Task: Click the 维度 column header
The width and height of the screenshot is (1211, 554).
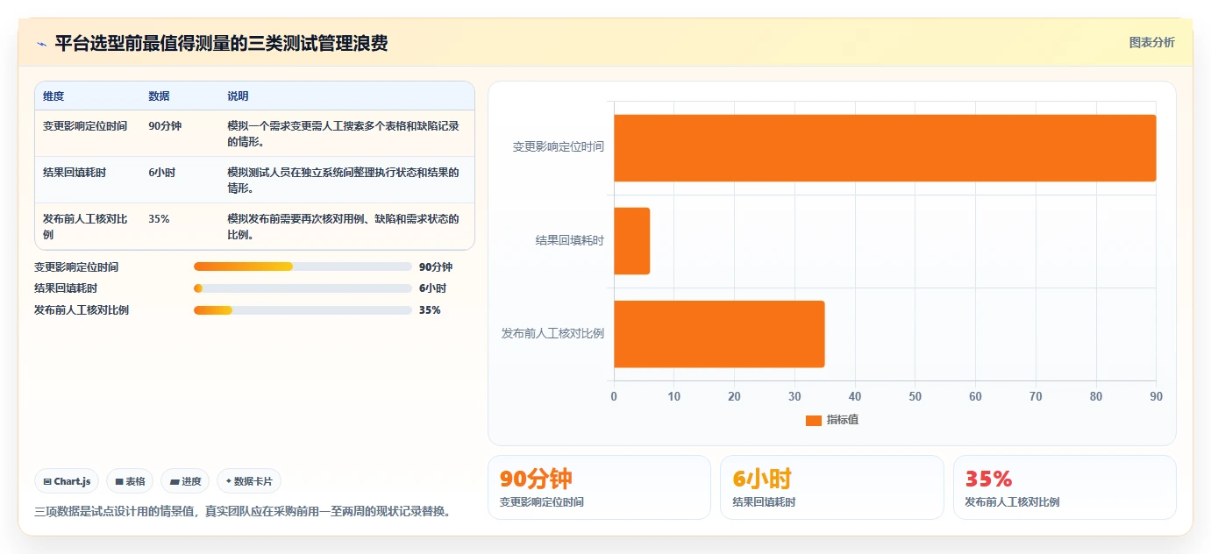Action: tap(53, 96)
